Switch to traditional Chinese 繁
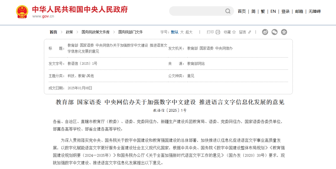 click(263, 12)
